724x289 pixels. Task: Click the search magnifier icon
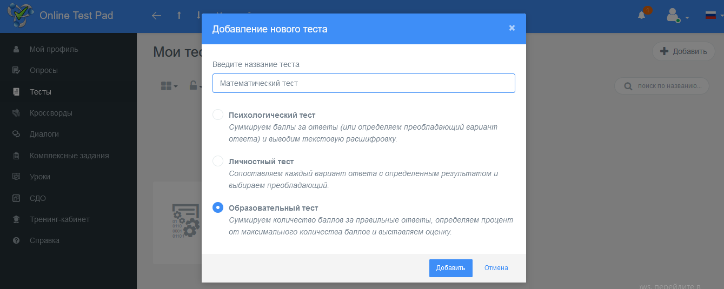(x=628, y=86)
